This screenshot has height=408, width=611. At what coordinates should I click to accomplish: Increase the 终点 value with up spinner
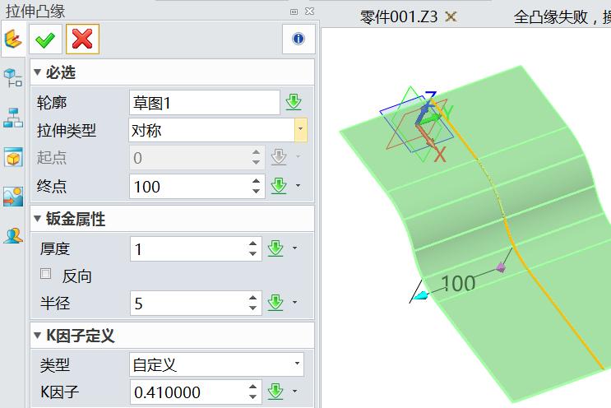256,181
